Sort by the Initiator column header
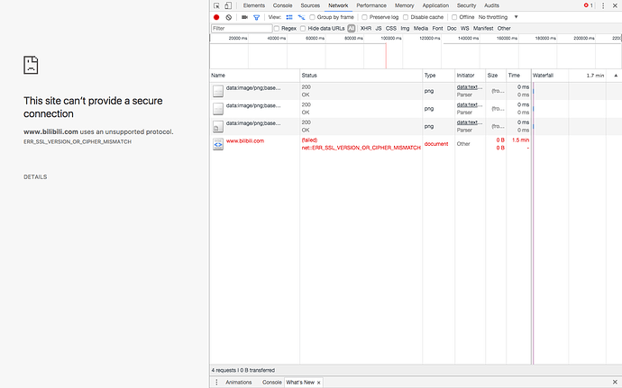 coord(470,76)
